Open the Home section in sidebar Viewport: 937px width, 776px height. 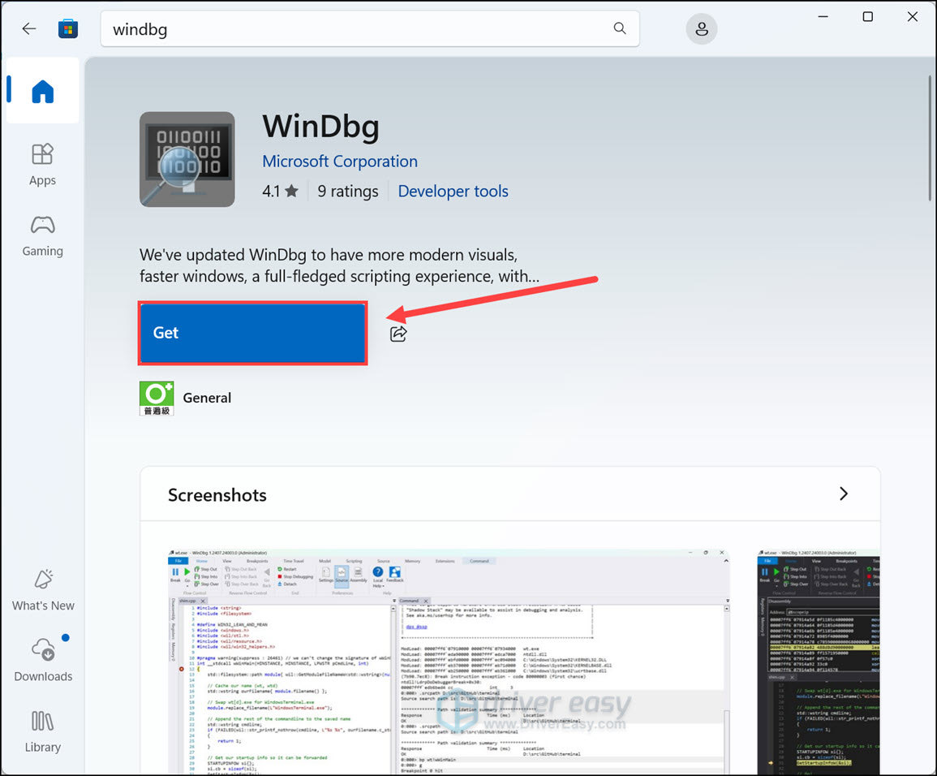[x=42, y=91]
